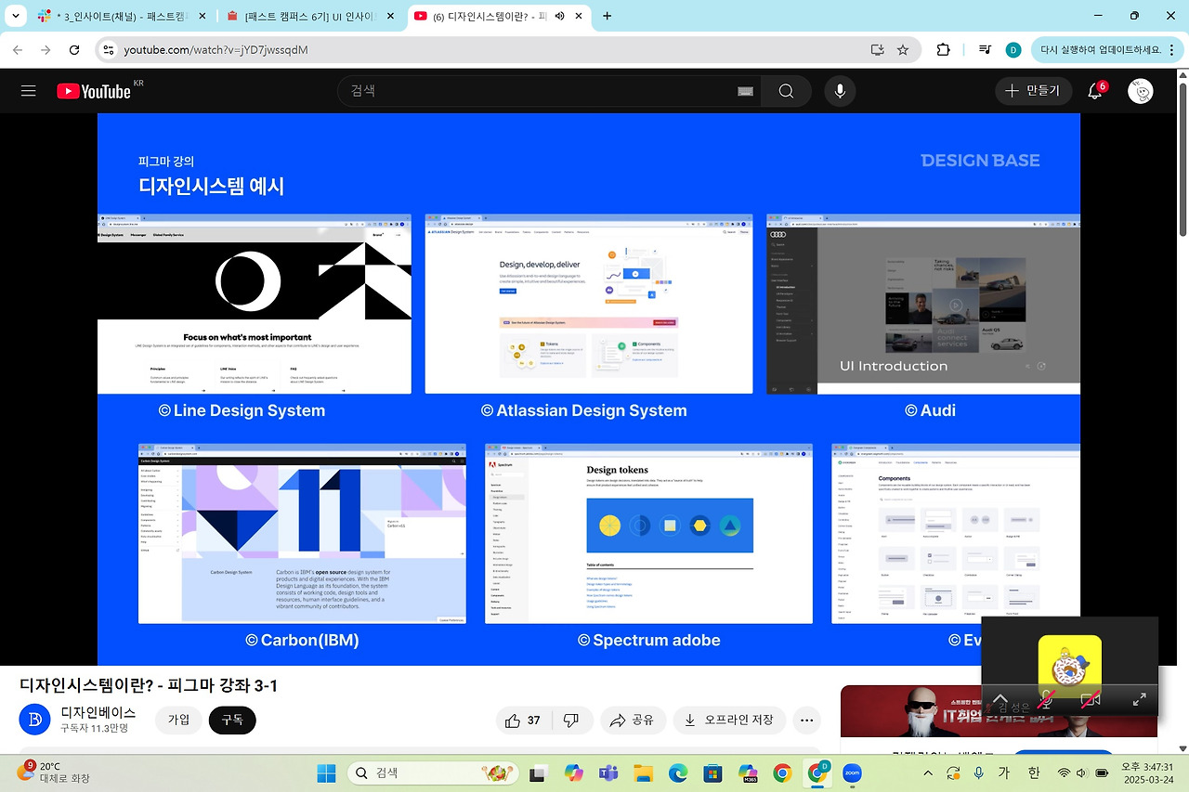Click 오프라인 저장 download button
Viewport: 1189px width, 792px height.
(729, 720)
